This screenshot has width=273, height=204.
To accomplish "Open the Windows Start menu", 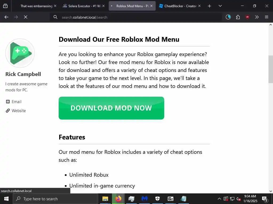I will 6,199.
